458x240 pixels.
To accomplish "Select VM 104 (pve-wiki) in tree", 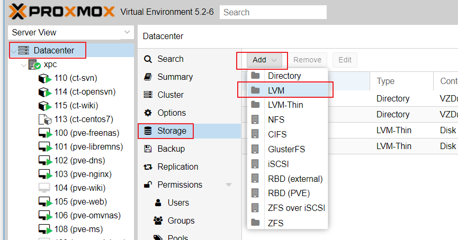I will coord(72,188).
